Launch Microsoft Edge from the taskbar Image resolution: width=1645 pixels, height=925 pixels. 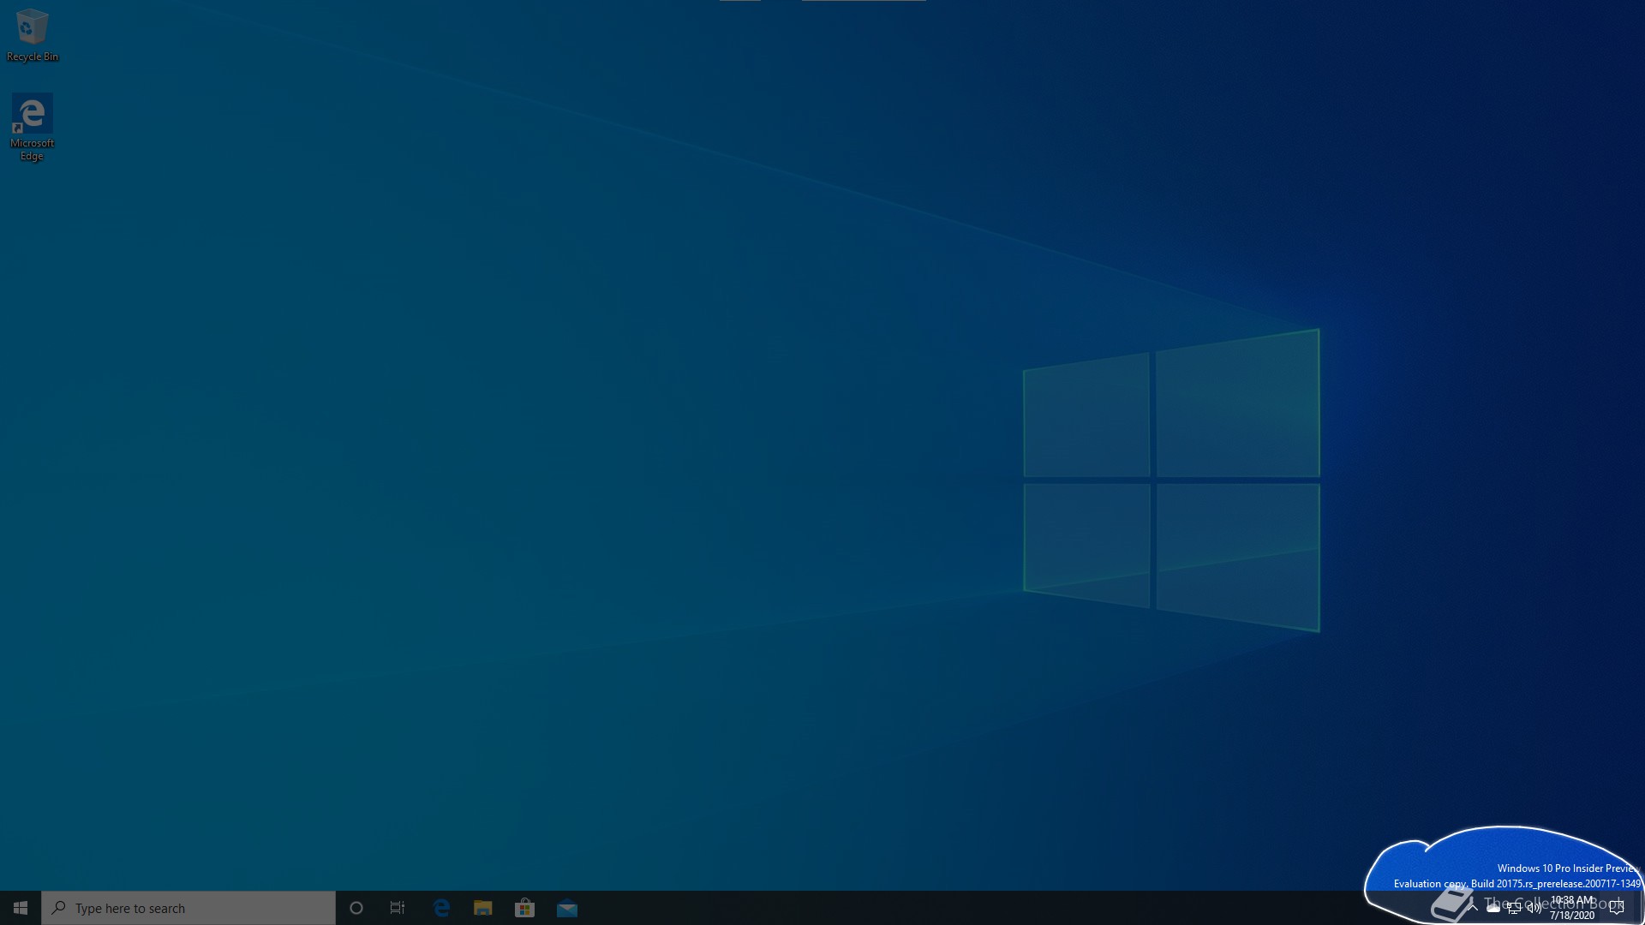[x=441, y=908]
